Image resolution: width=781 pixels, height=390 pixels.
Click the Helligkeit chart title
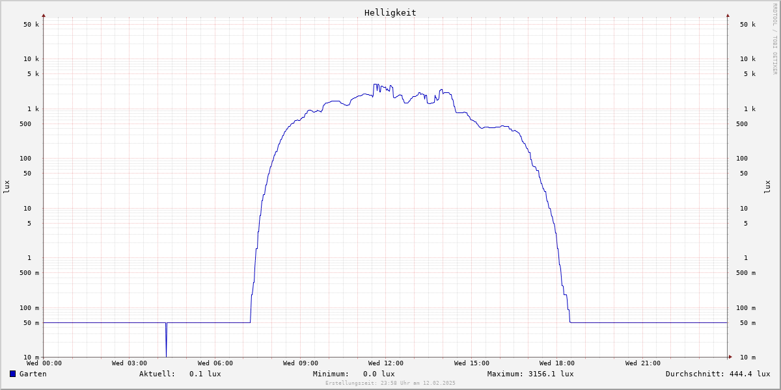point(390,12)
